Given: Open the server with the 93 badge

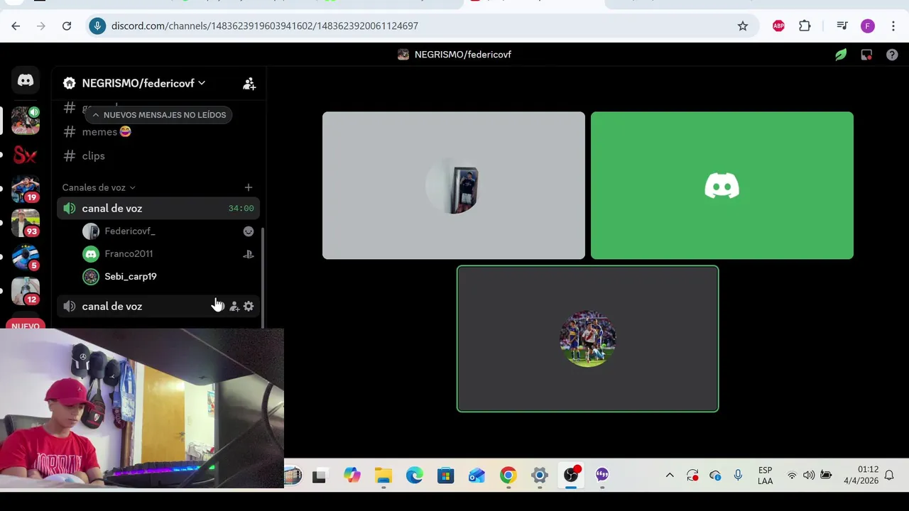Looking at the screenshot, I should point(26,223).
